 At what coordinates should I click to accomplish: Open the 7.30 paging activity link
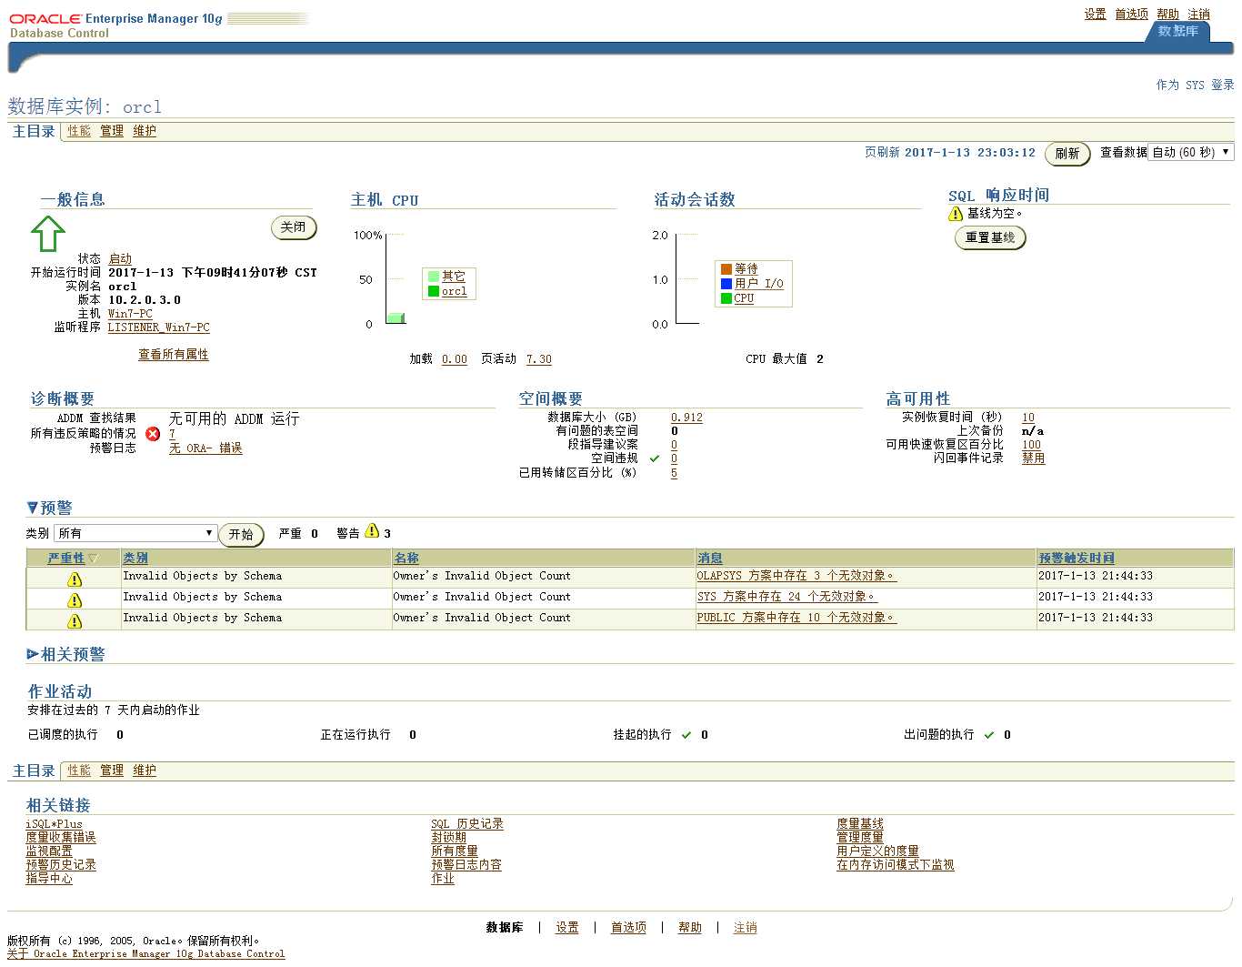point(539,359)
